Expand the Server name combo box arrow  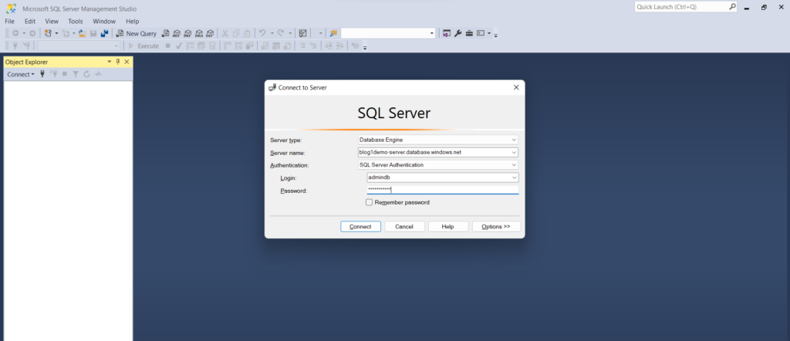pos(514,152)
